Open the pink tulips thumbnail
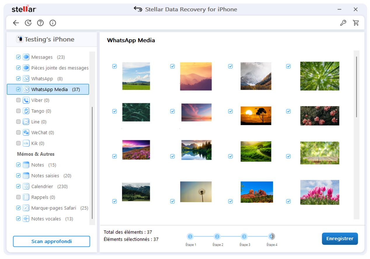Screen dimensions: 370x259 pos(319,192)
